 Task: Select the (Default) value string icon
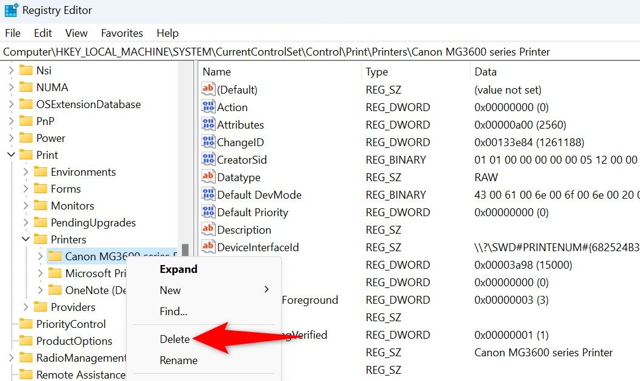[x=208, y=89]
